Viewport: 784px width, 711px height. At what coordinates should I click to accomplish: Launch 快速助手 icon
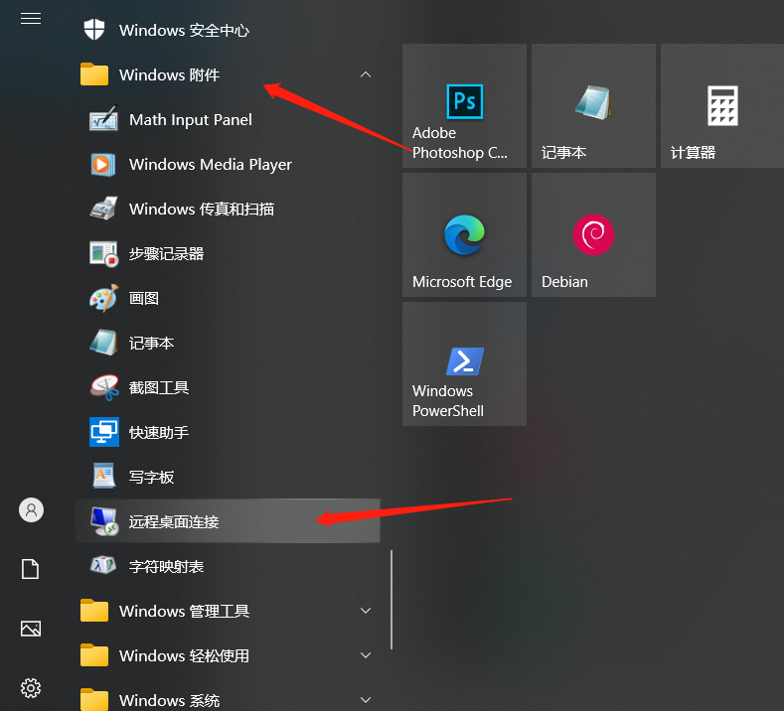(104, 432)
